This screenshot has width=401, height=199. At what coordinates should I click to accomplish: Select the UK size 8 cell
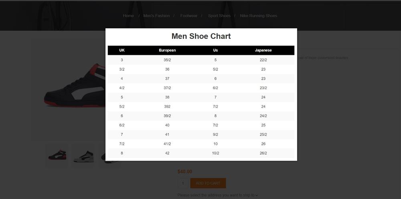click(122, 153)
